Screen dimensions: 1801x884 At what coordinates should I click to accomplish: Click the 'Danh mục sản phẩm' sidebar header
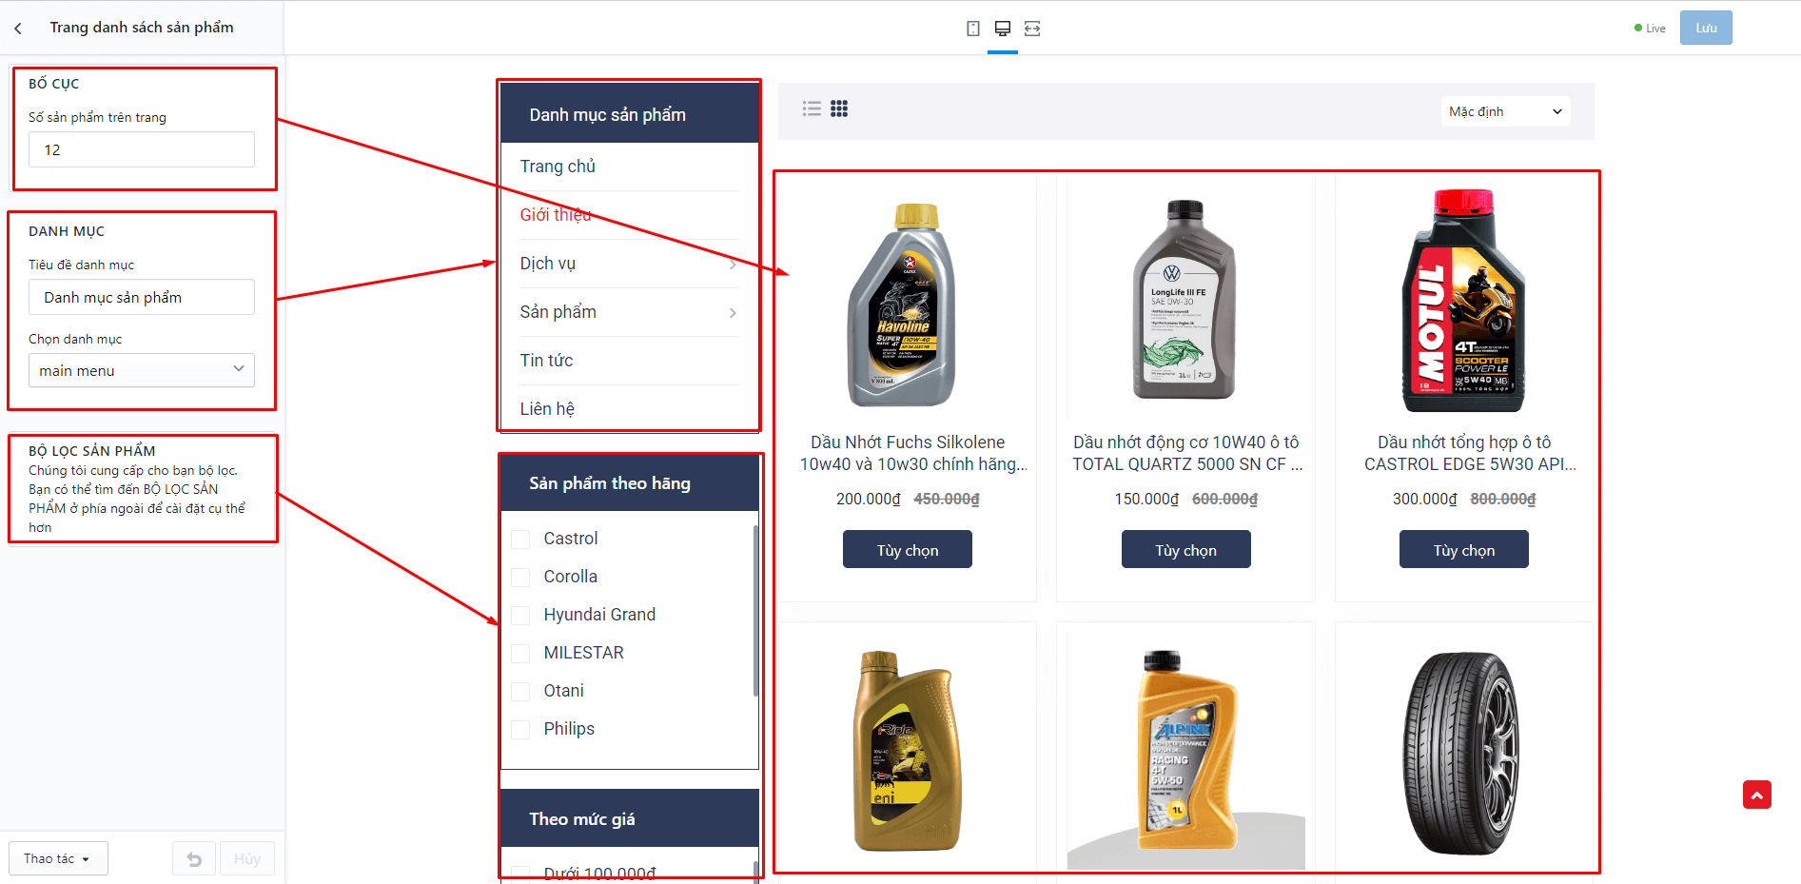[x=630, y=114]
